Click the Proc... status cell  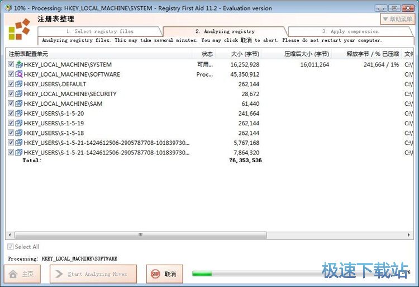[x=204, y=74]
